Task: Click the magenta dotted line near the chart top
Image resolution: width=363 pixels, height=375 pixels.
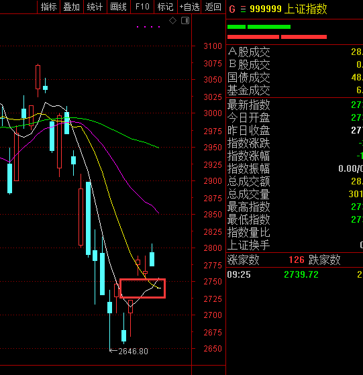Action: coord(148,27)
